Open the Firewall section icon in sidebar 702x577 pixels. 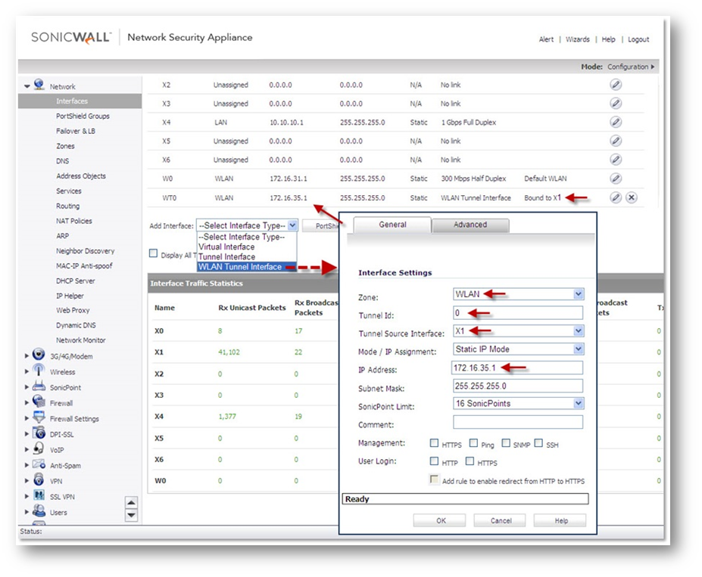(39, 402)
